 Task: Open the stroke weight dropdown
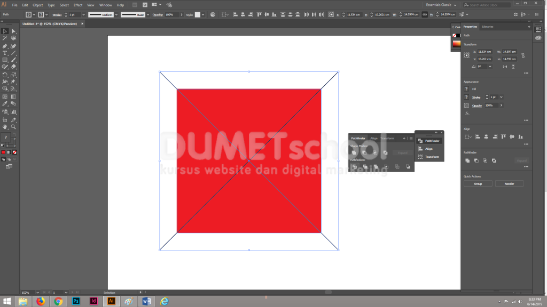click(x=83, y=14)
